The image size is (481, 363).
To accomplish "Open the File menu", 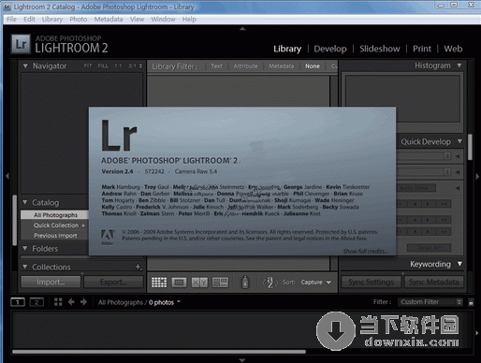I will point(11,20).
